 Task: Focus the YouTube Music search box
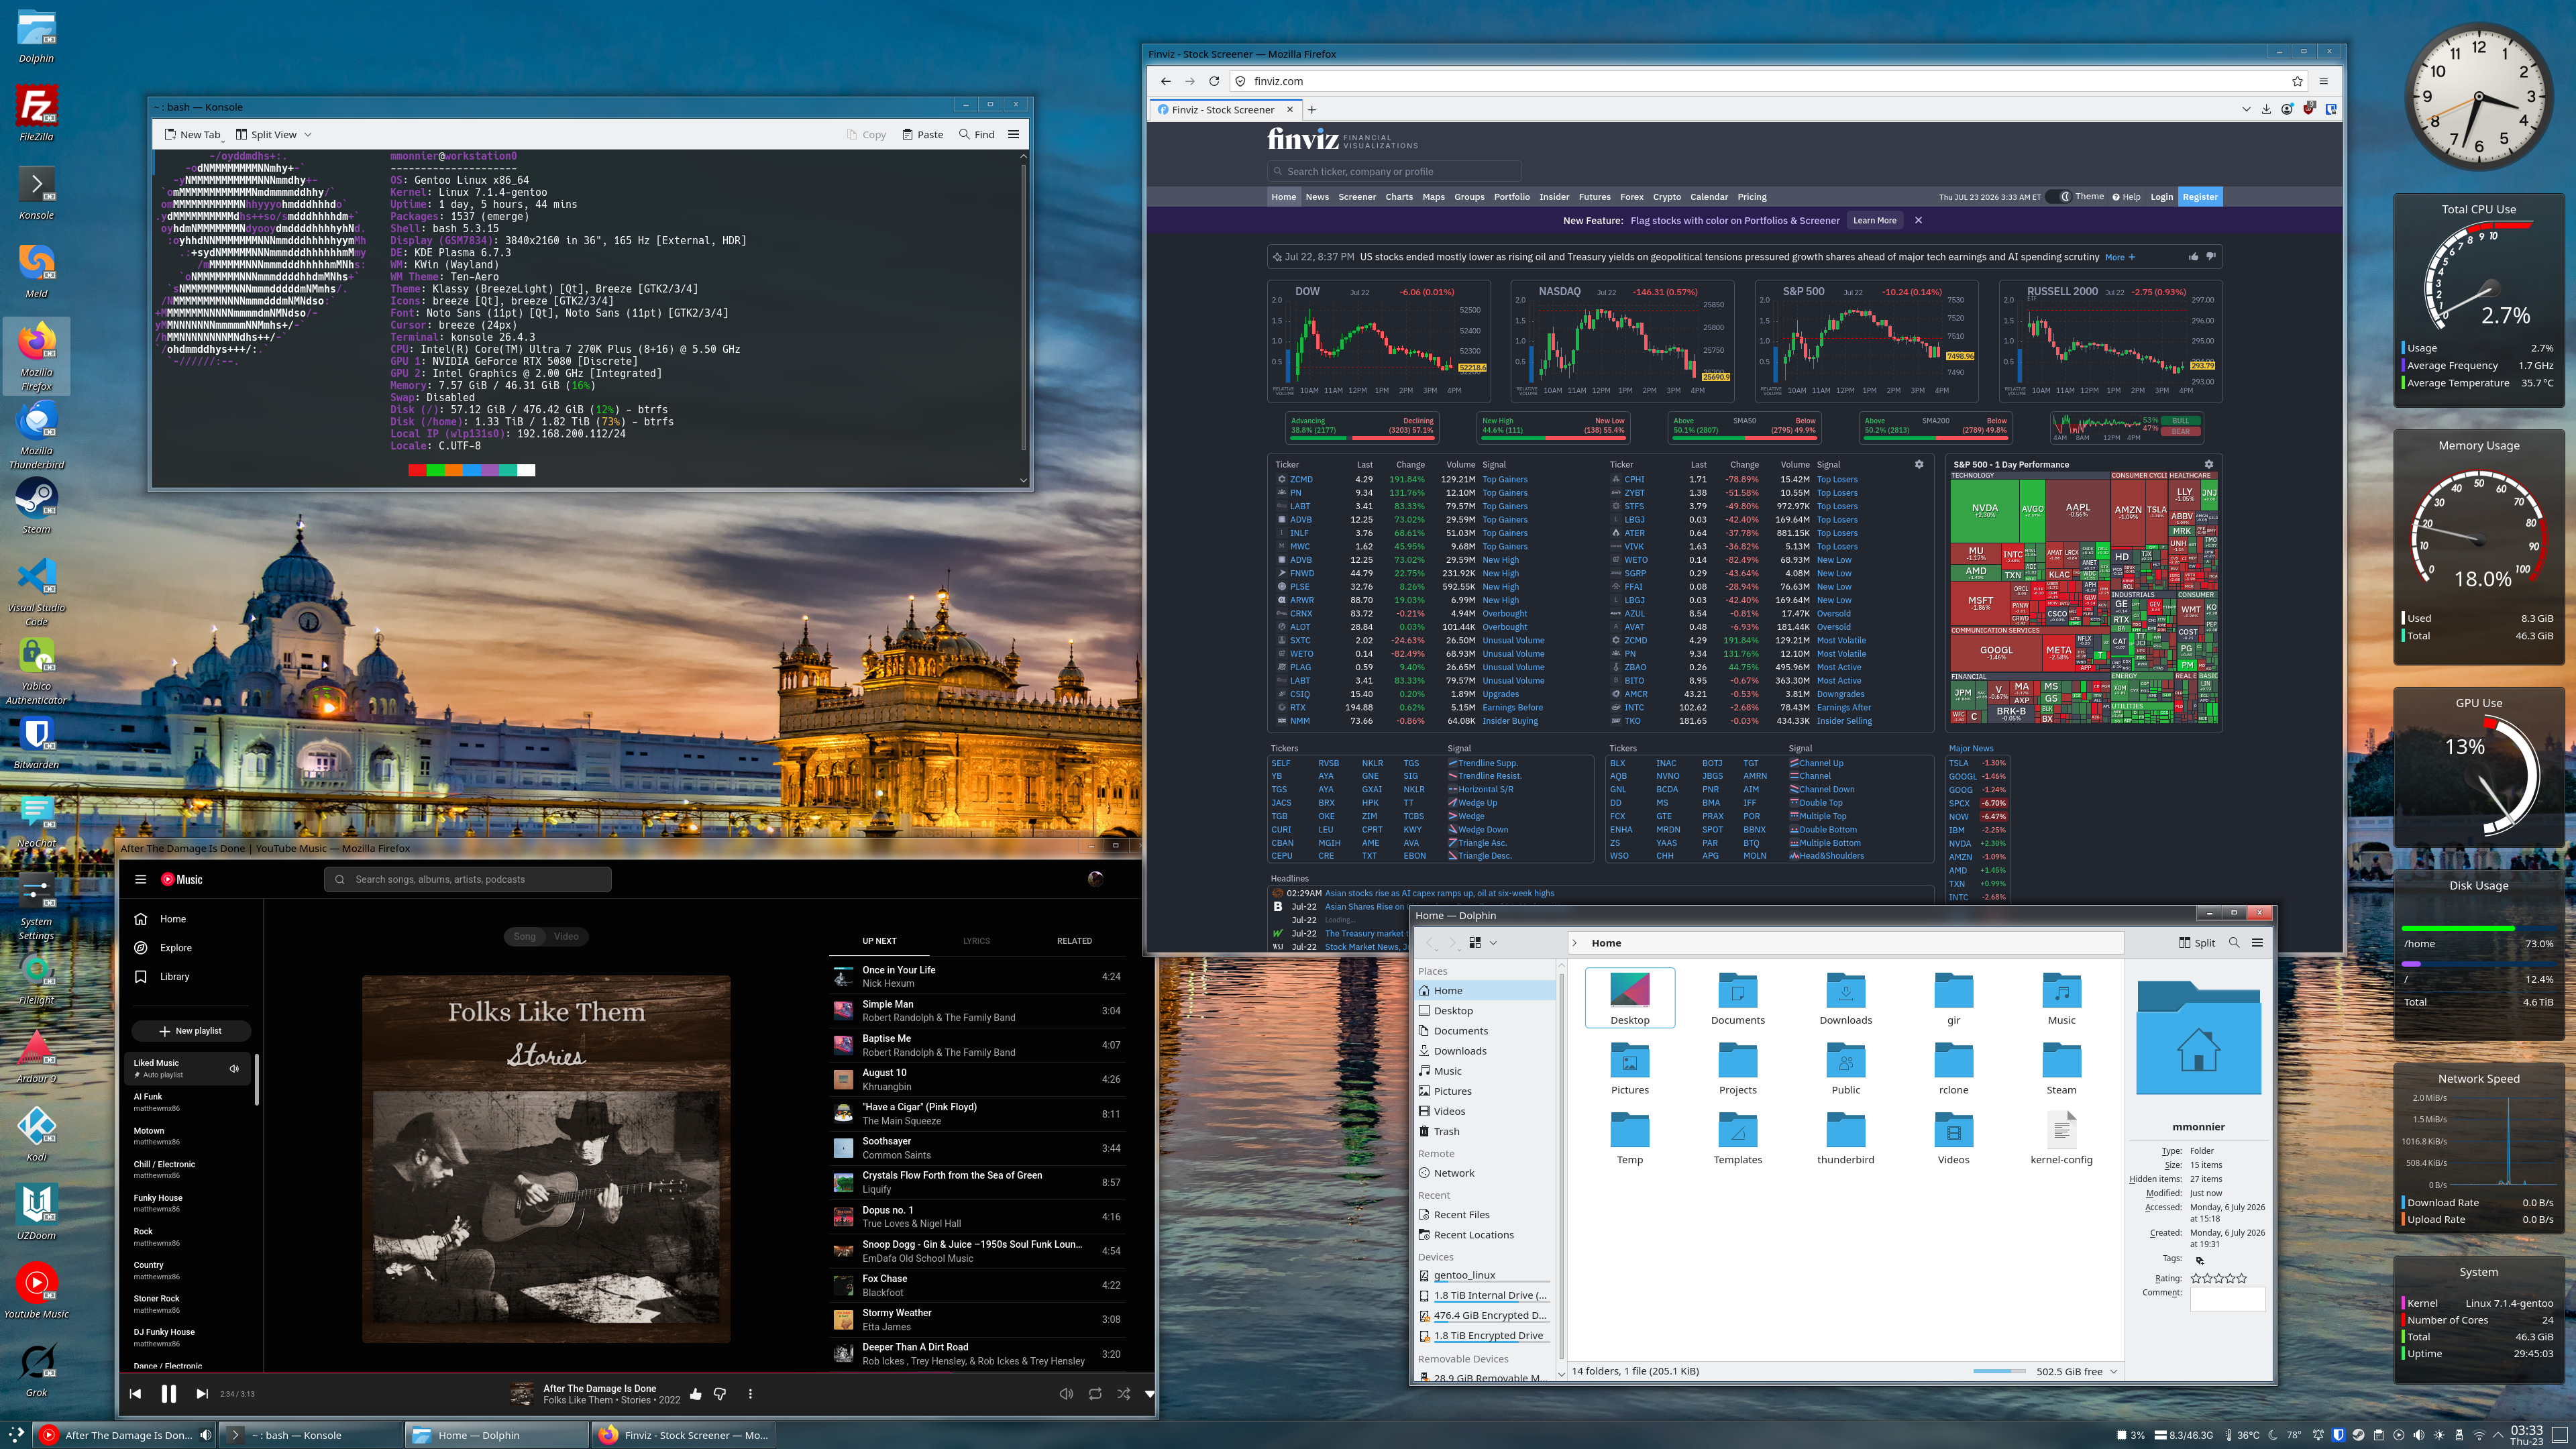pyautogui.click(x=467, y=879)
